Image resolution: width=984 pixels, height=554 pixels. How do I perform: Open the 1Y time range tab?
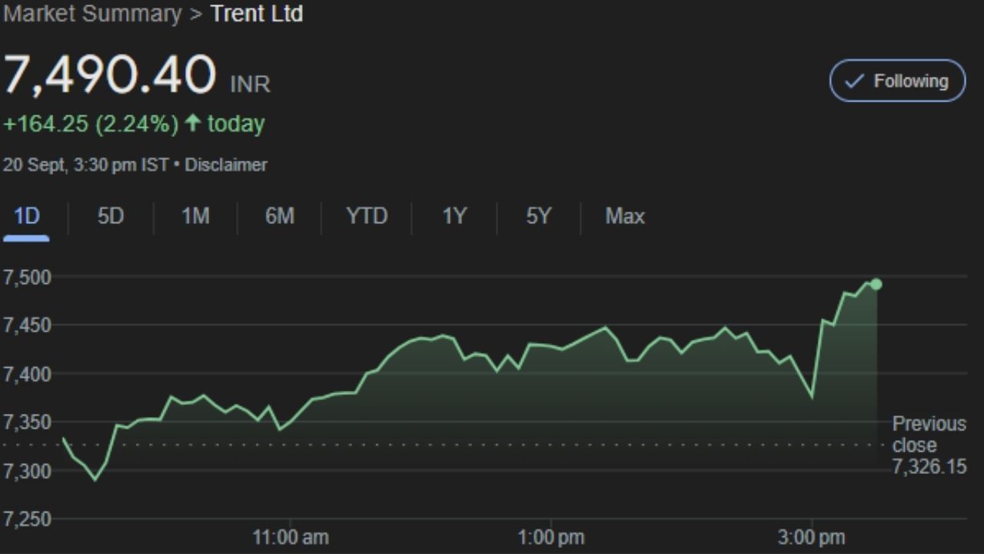pyautogui.click(x=454, y=216)
